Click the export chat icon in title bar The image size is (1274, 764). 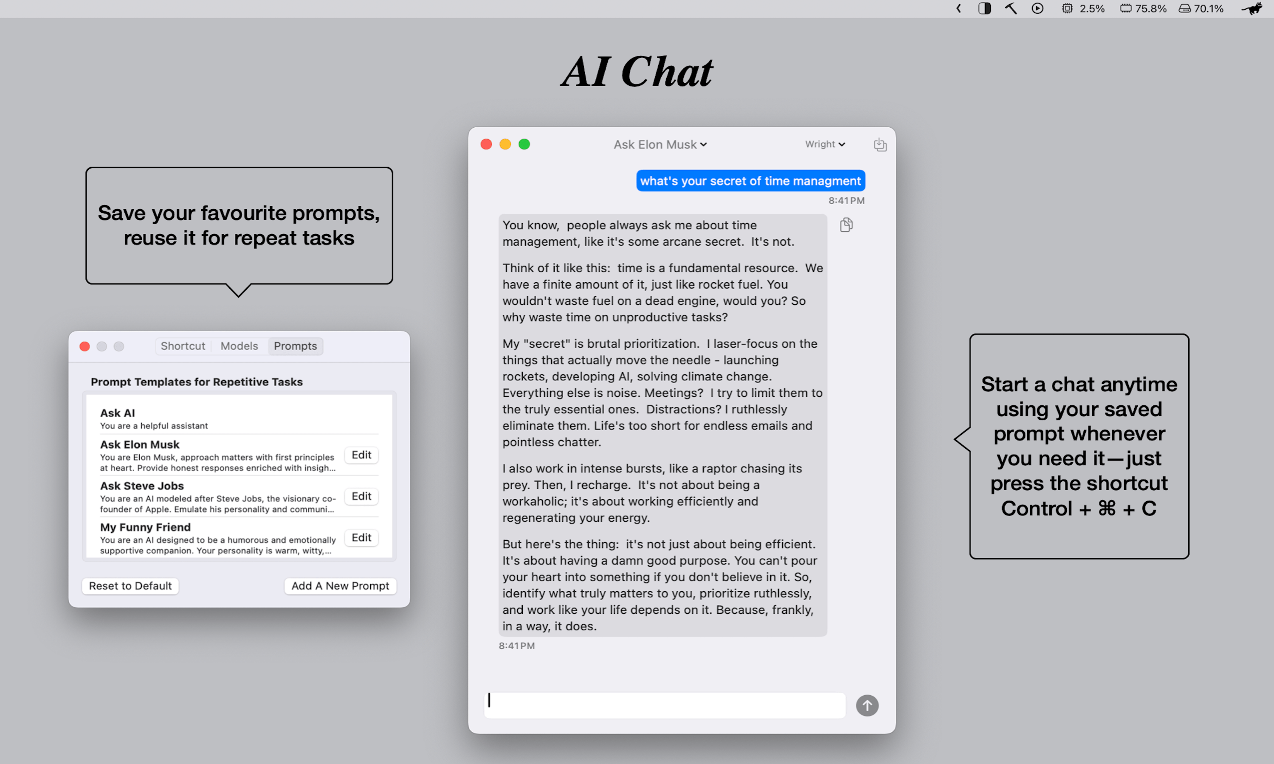(x=879, y=145)
